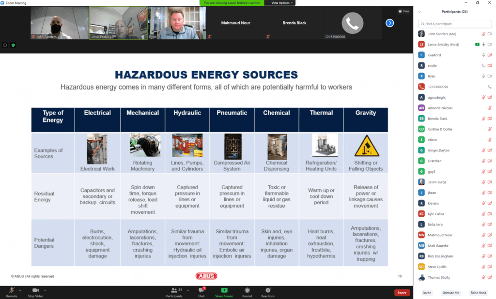Click Lance Endsley's green screen-sharing indicator

(x=477, y=45)
